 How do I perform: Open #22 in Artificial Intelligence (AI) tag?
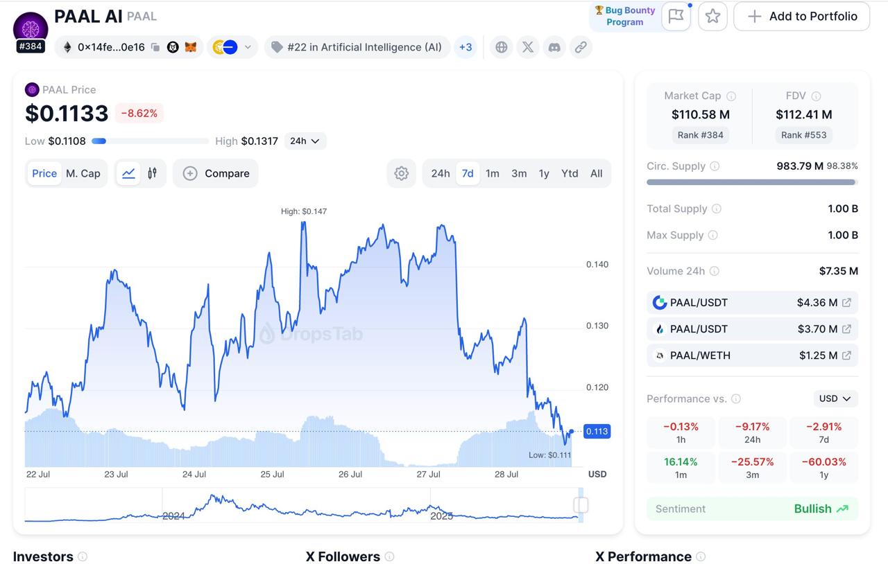click(x=357, y=47)
